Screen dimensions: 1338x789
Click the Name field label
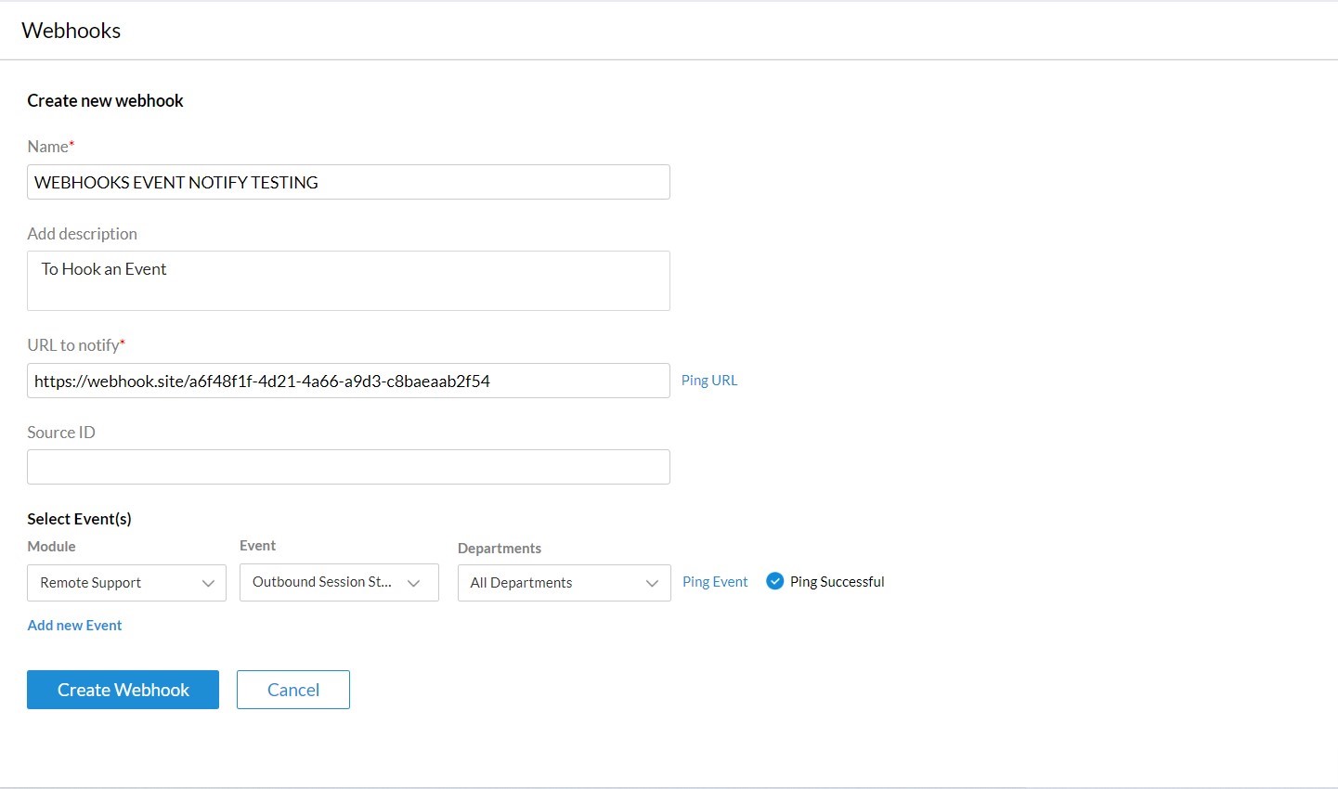[x=48, y=147]
